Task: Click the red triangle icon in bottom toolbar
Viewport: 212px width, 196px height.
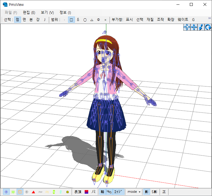Action: pyautogui.click(x=33, y=192)
